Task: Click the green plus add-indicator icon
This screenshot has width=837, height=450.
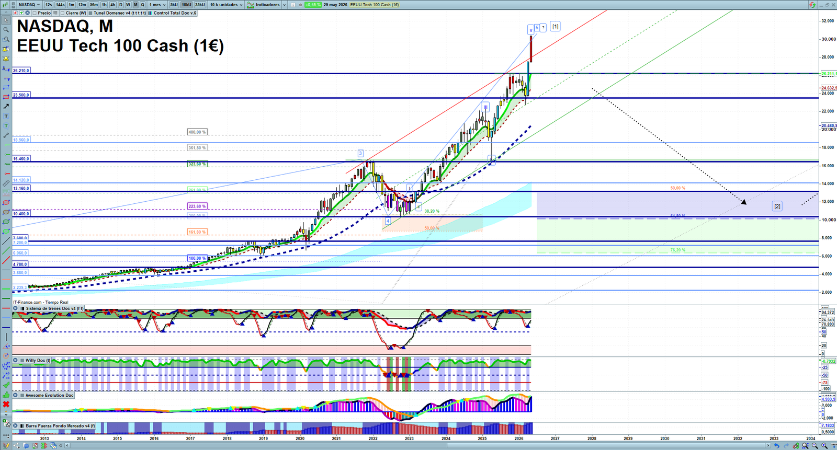Action: pyautogui.click(x=21, y=13)
